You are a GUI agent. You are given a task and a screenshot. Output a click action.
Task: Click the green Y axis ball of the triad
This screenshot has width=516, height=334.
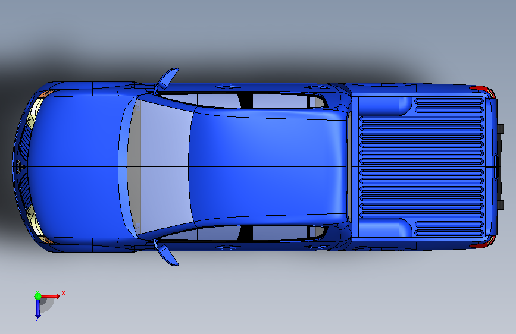point(37,296)
